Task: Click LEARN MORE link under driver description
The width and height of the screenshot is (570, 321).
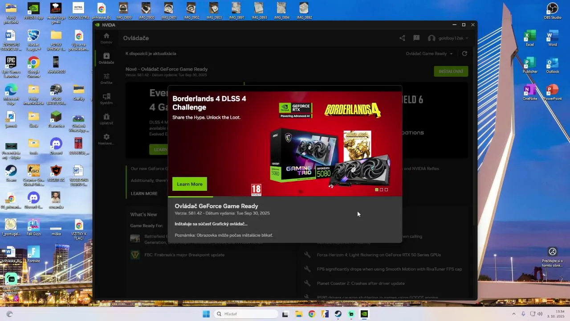Action: (144, 193)
